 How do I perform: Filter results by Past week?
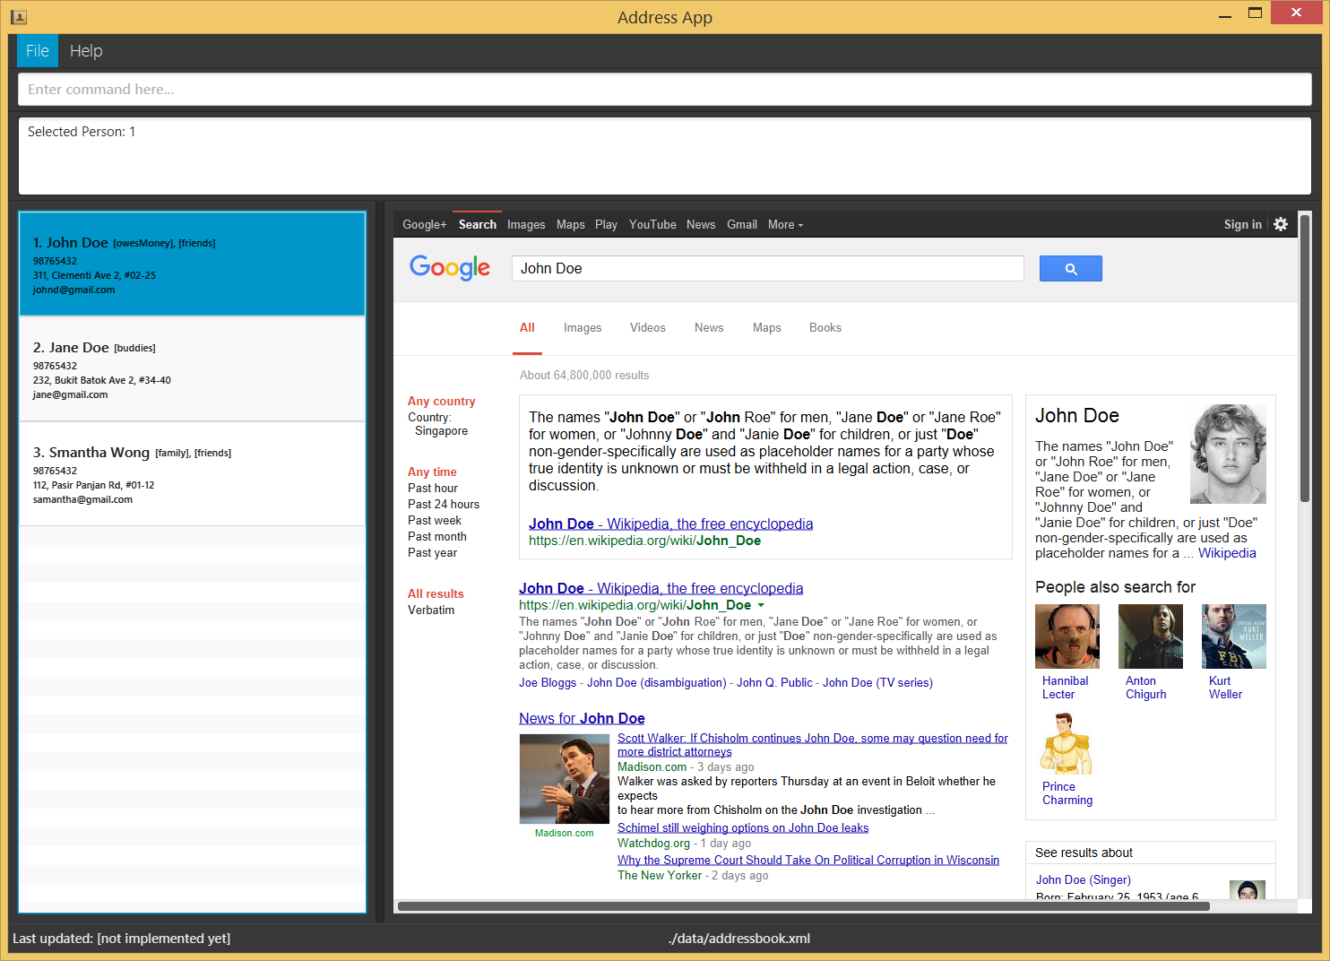point(435,521)
